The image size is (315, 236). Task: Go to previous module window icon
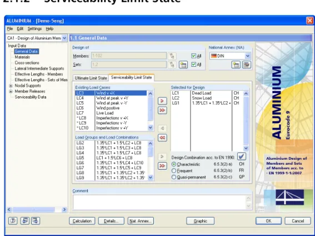point(24,221)
